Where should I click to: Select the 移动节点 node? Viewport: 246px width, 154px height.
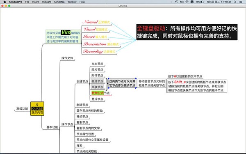[x=82, y=117]
